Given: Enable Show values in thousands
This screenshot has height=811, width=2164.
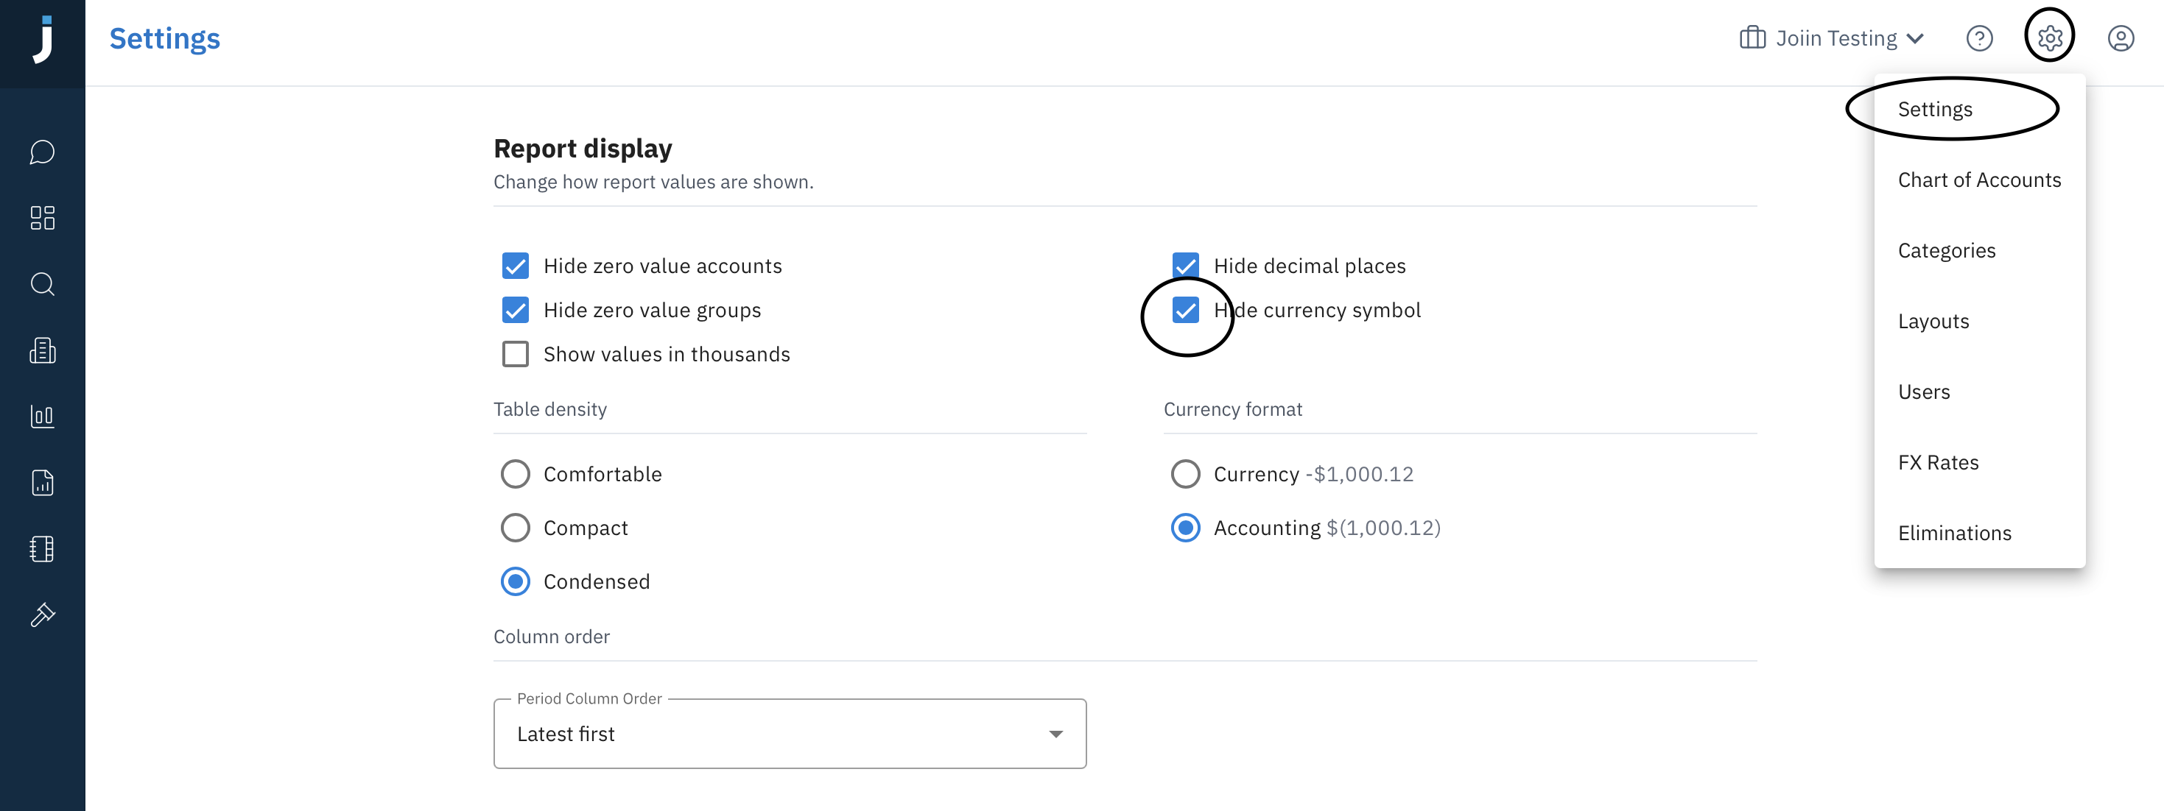Looking at the screenshot, I should point(515,354).
